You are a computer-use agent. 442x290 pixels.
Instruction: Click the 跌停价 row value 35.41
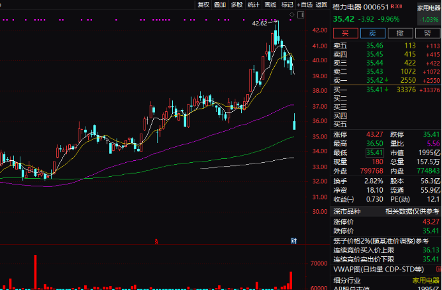click(x=431, y=231)
